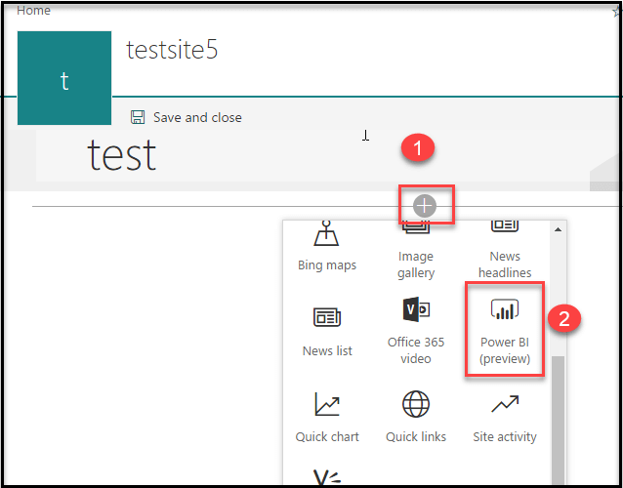Viewport: 623px width, 488px height.
Task: Click the floppy disk save icon
Action: coord(138,117)
